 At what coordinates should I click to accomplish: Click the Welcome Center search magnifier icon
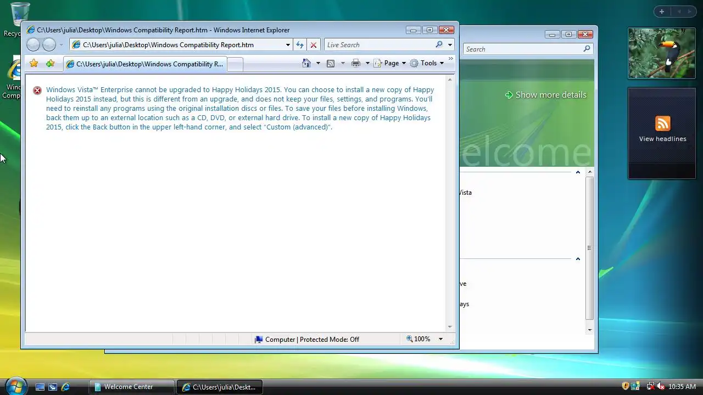click(587, 49)
